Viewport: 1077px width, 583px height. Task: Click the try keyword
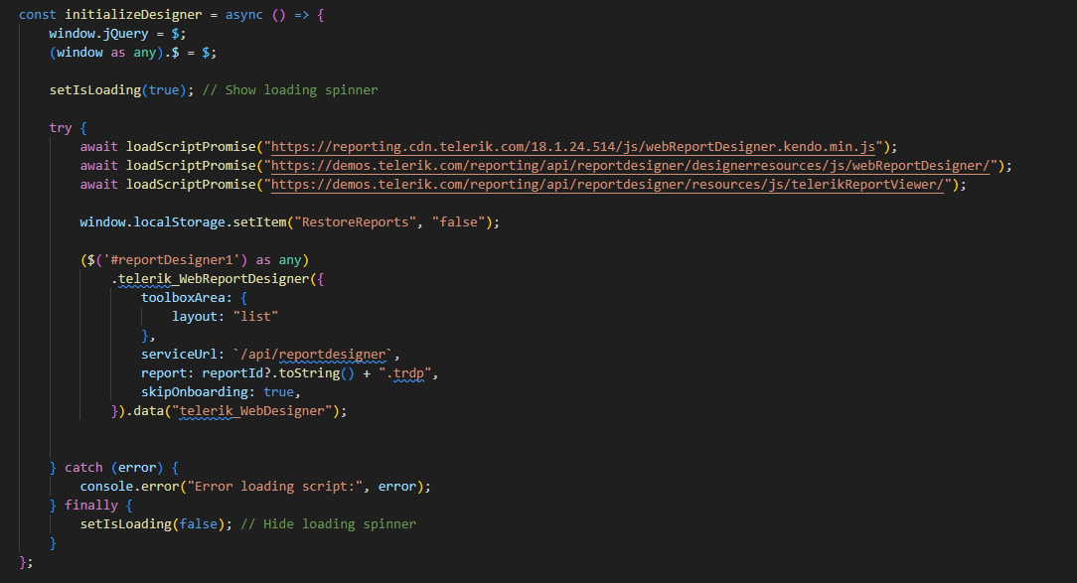click(x=61, y=128)
